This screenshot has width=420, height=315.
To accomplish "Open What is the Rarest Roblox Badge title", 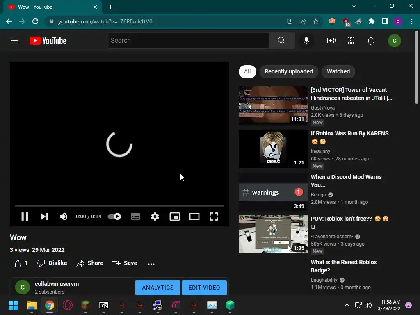I will [x=344, y=266].
